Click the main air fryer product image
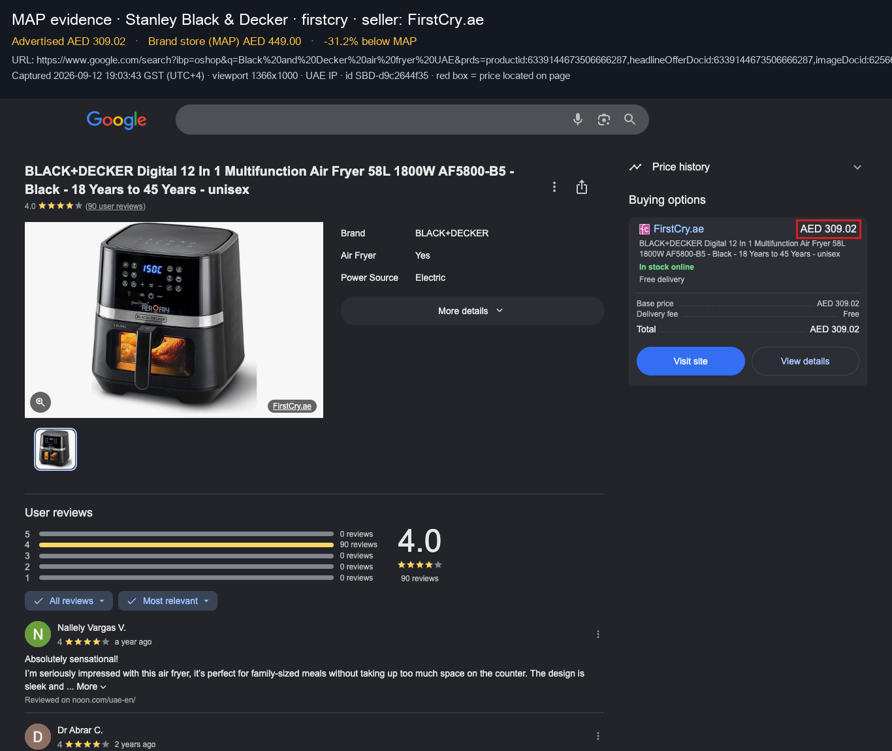 pos(174,320)
